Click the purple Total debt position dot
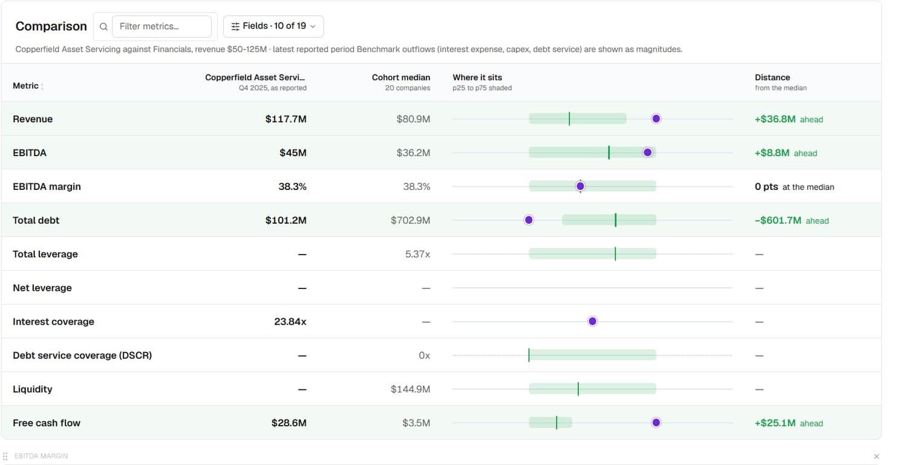This screenshot has width=897, height=465. click(529, 220)
